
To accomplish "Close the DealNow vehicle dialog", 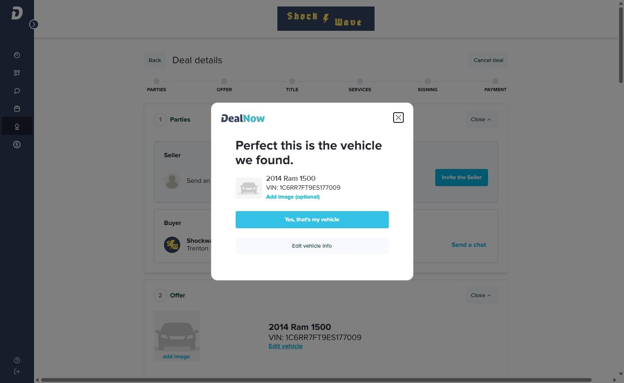I will pos(398,118).
